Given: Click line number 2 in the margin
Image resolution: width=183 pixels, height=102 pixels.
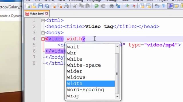Looking at the screenshot, I should click(34, 27).
